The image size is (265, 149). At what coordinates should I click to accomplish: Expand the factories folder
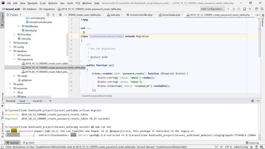(x=14, y=55)
